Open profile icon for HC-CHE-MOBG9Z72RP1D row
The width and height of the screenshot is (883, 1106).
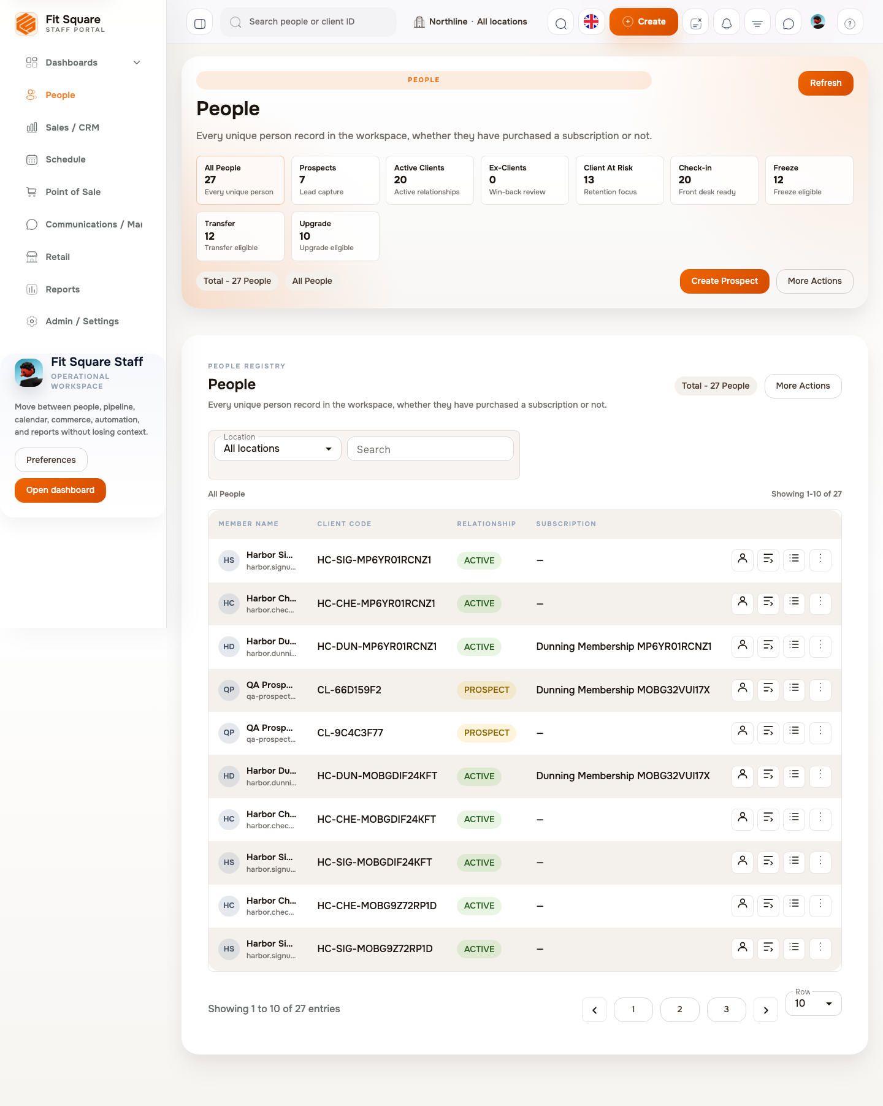point(743,905)
